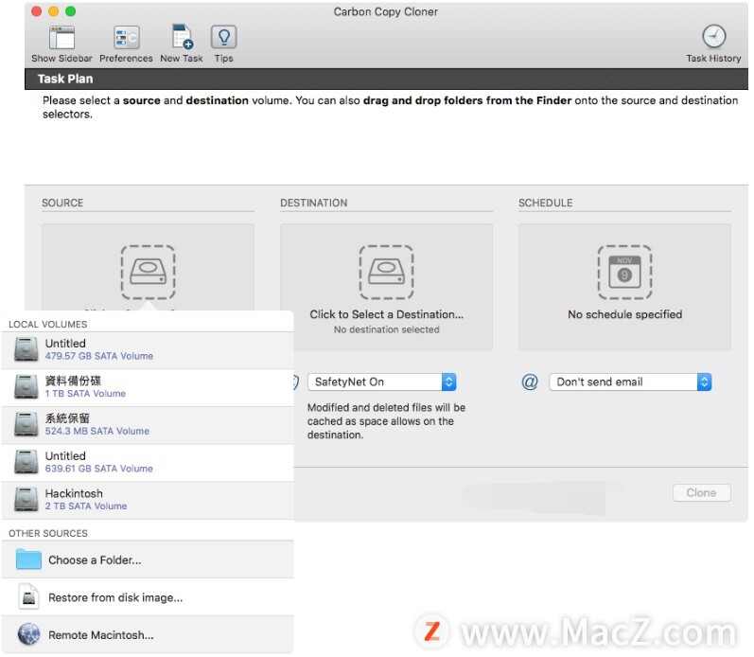Create a New Task via toolbar icon

[x=182, y=37]
